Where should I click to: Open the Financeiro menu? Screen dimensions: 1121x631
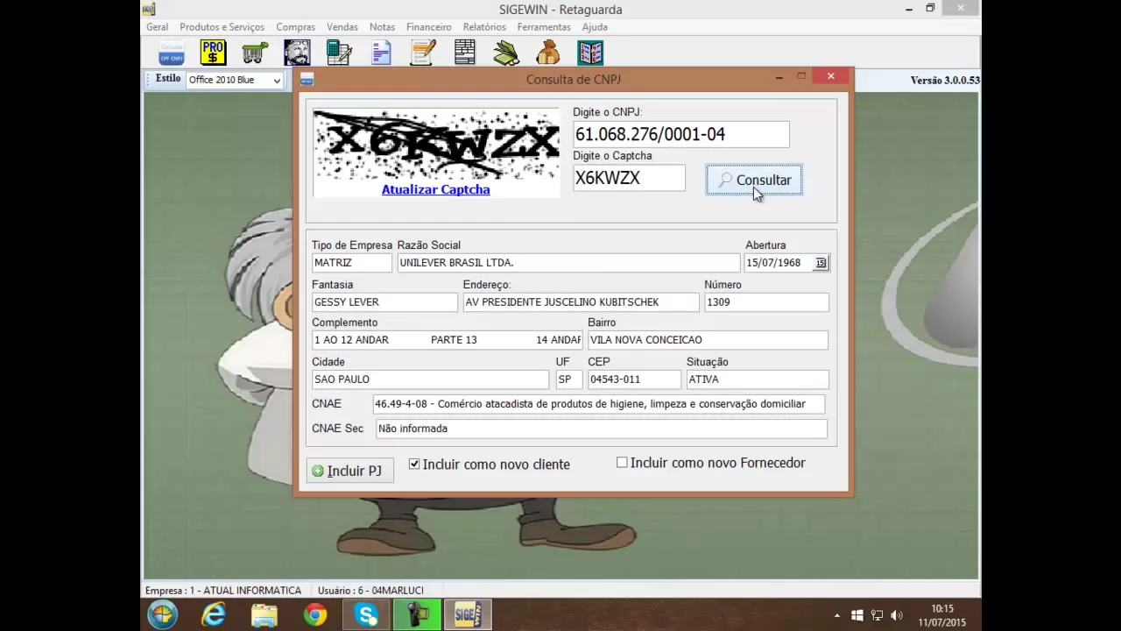point(429,27)
